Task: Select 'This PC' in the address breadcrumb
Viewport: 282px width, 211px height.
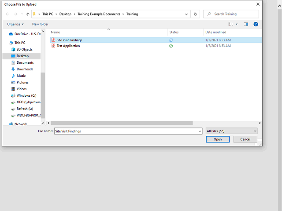Action: click(48, 14)
